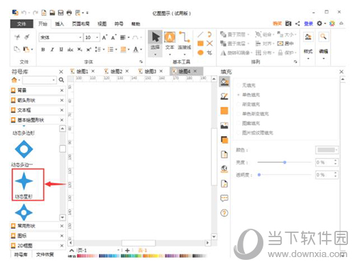Click the Purchase (购买) link
This screenshot has height=267, width=355.
point(277,23)
